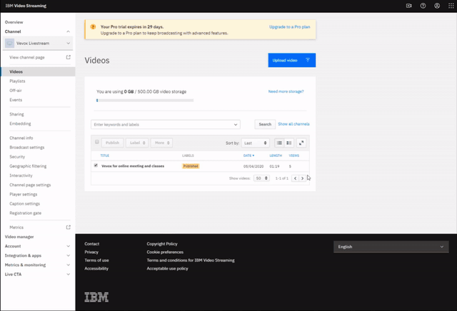
Task: Open Cookie preferences footer link
Action: (165, 252)
